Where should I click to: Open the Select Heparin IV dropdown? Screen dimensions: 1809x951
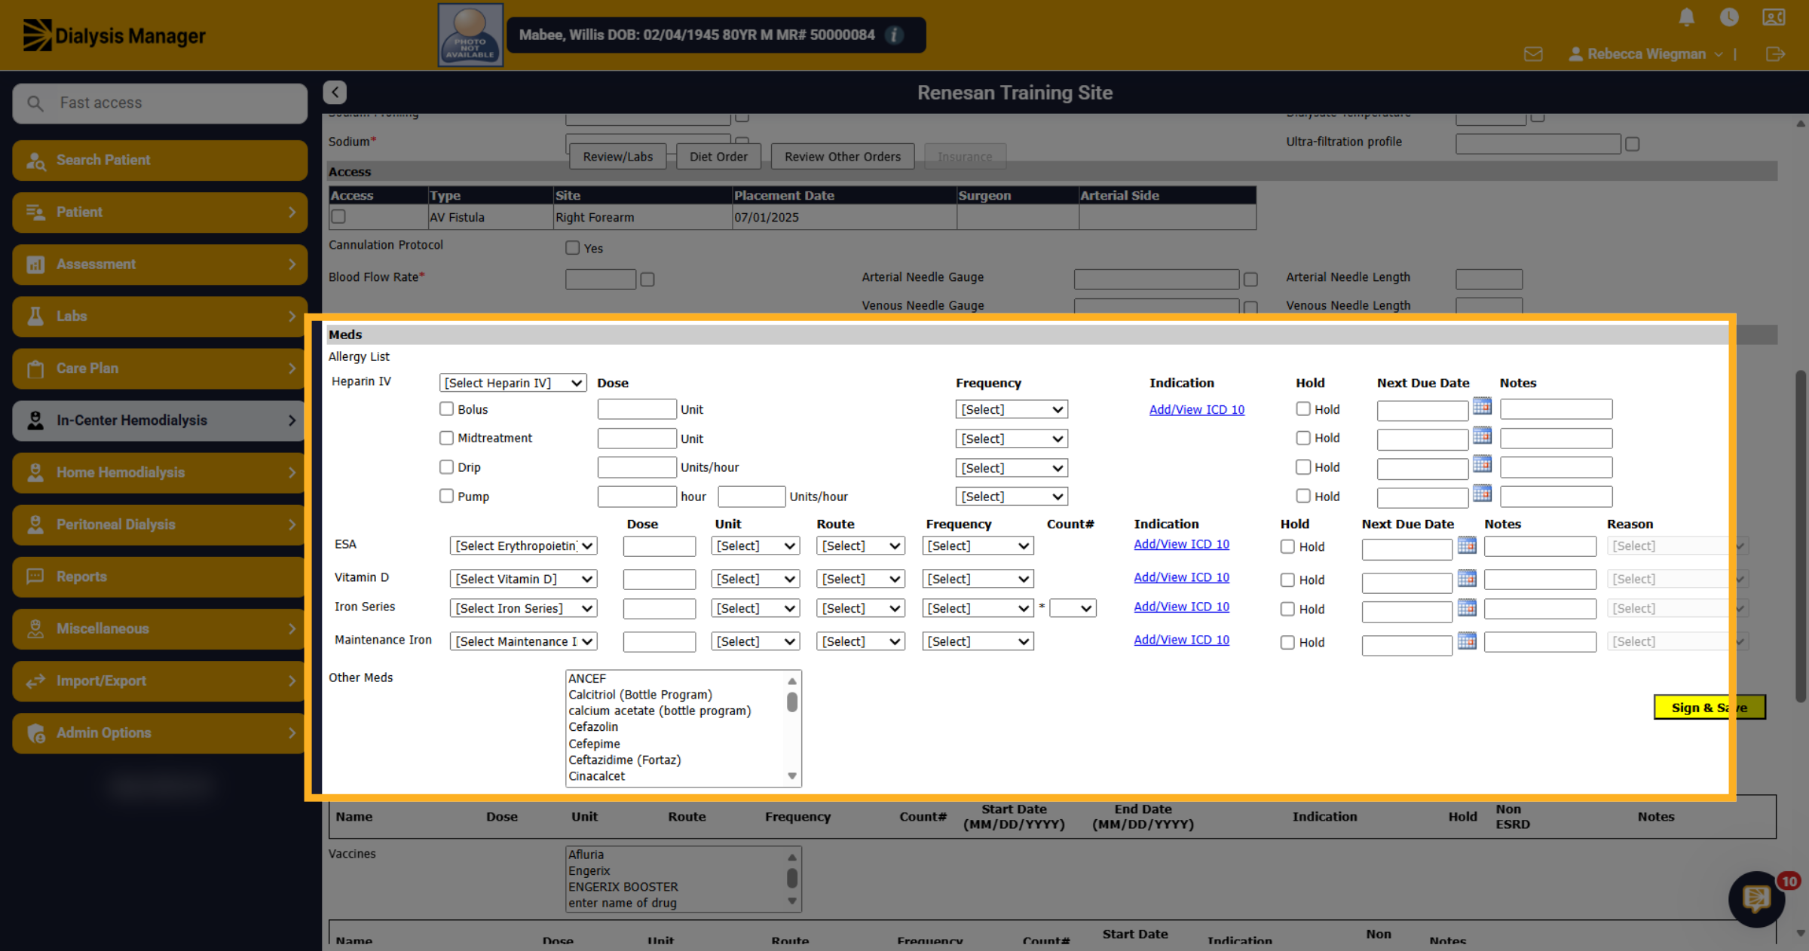[x=513, y=383]
